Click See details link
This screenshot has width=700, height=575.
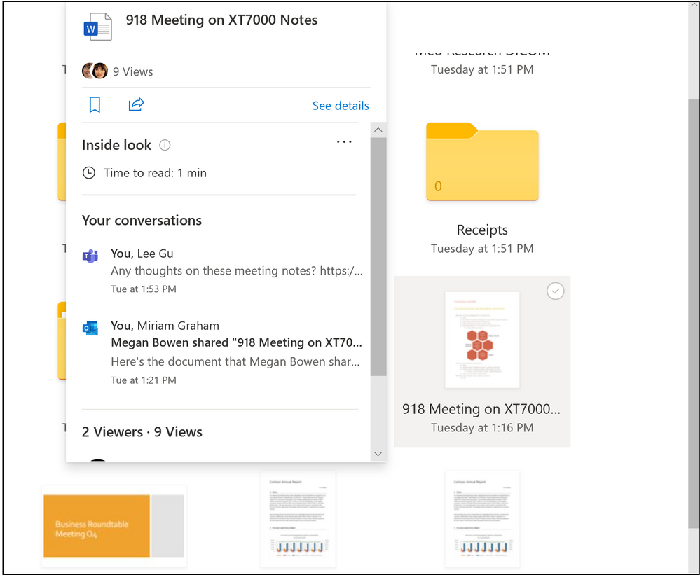[x=341, y=106]
